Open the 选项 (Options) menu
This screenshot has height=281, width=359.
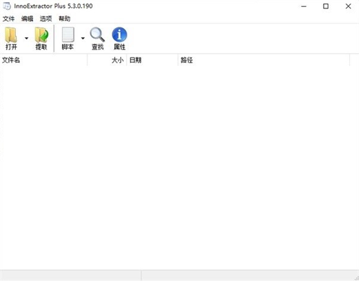46,18
